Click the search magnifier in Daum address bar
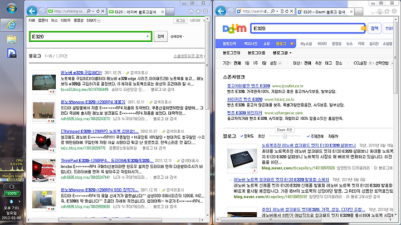The image size is (401, 225). point(272,11)
